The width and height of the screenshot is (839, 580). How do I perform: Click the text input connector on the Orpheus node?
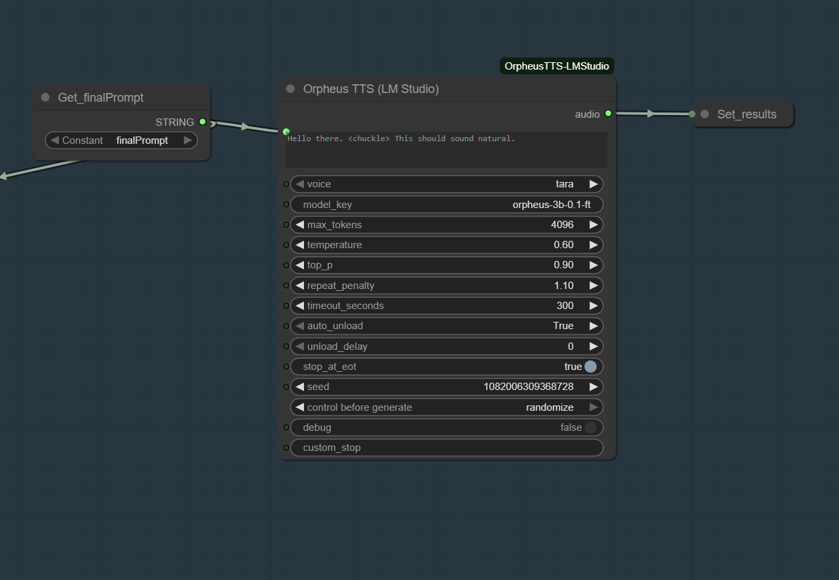[287, 132]
